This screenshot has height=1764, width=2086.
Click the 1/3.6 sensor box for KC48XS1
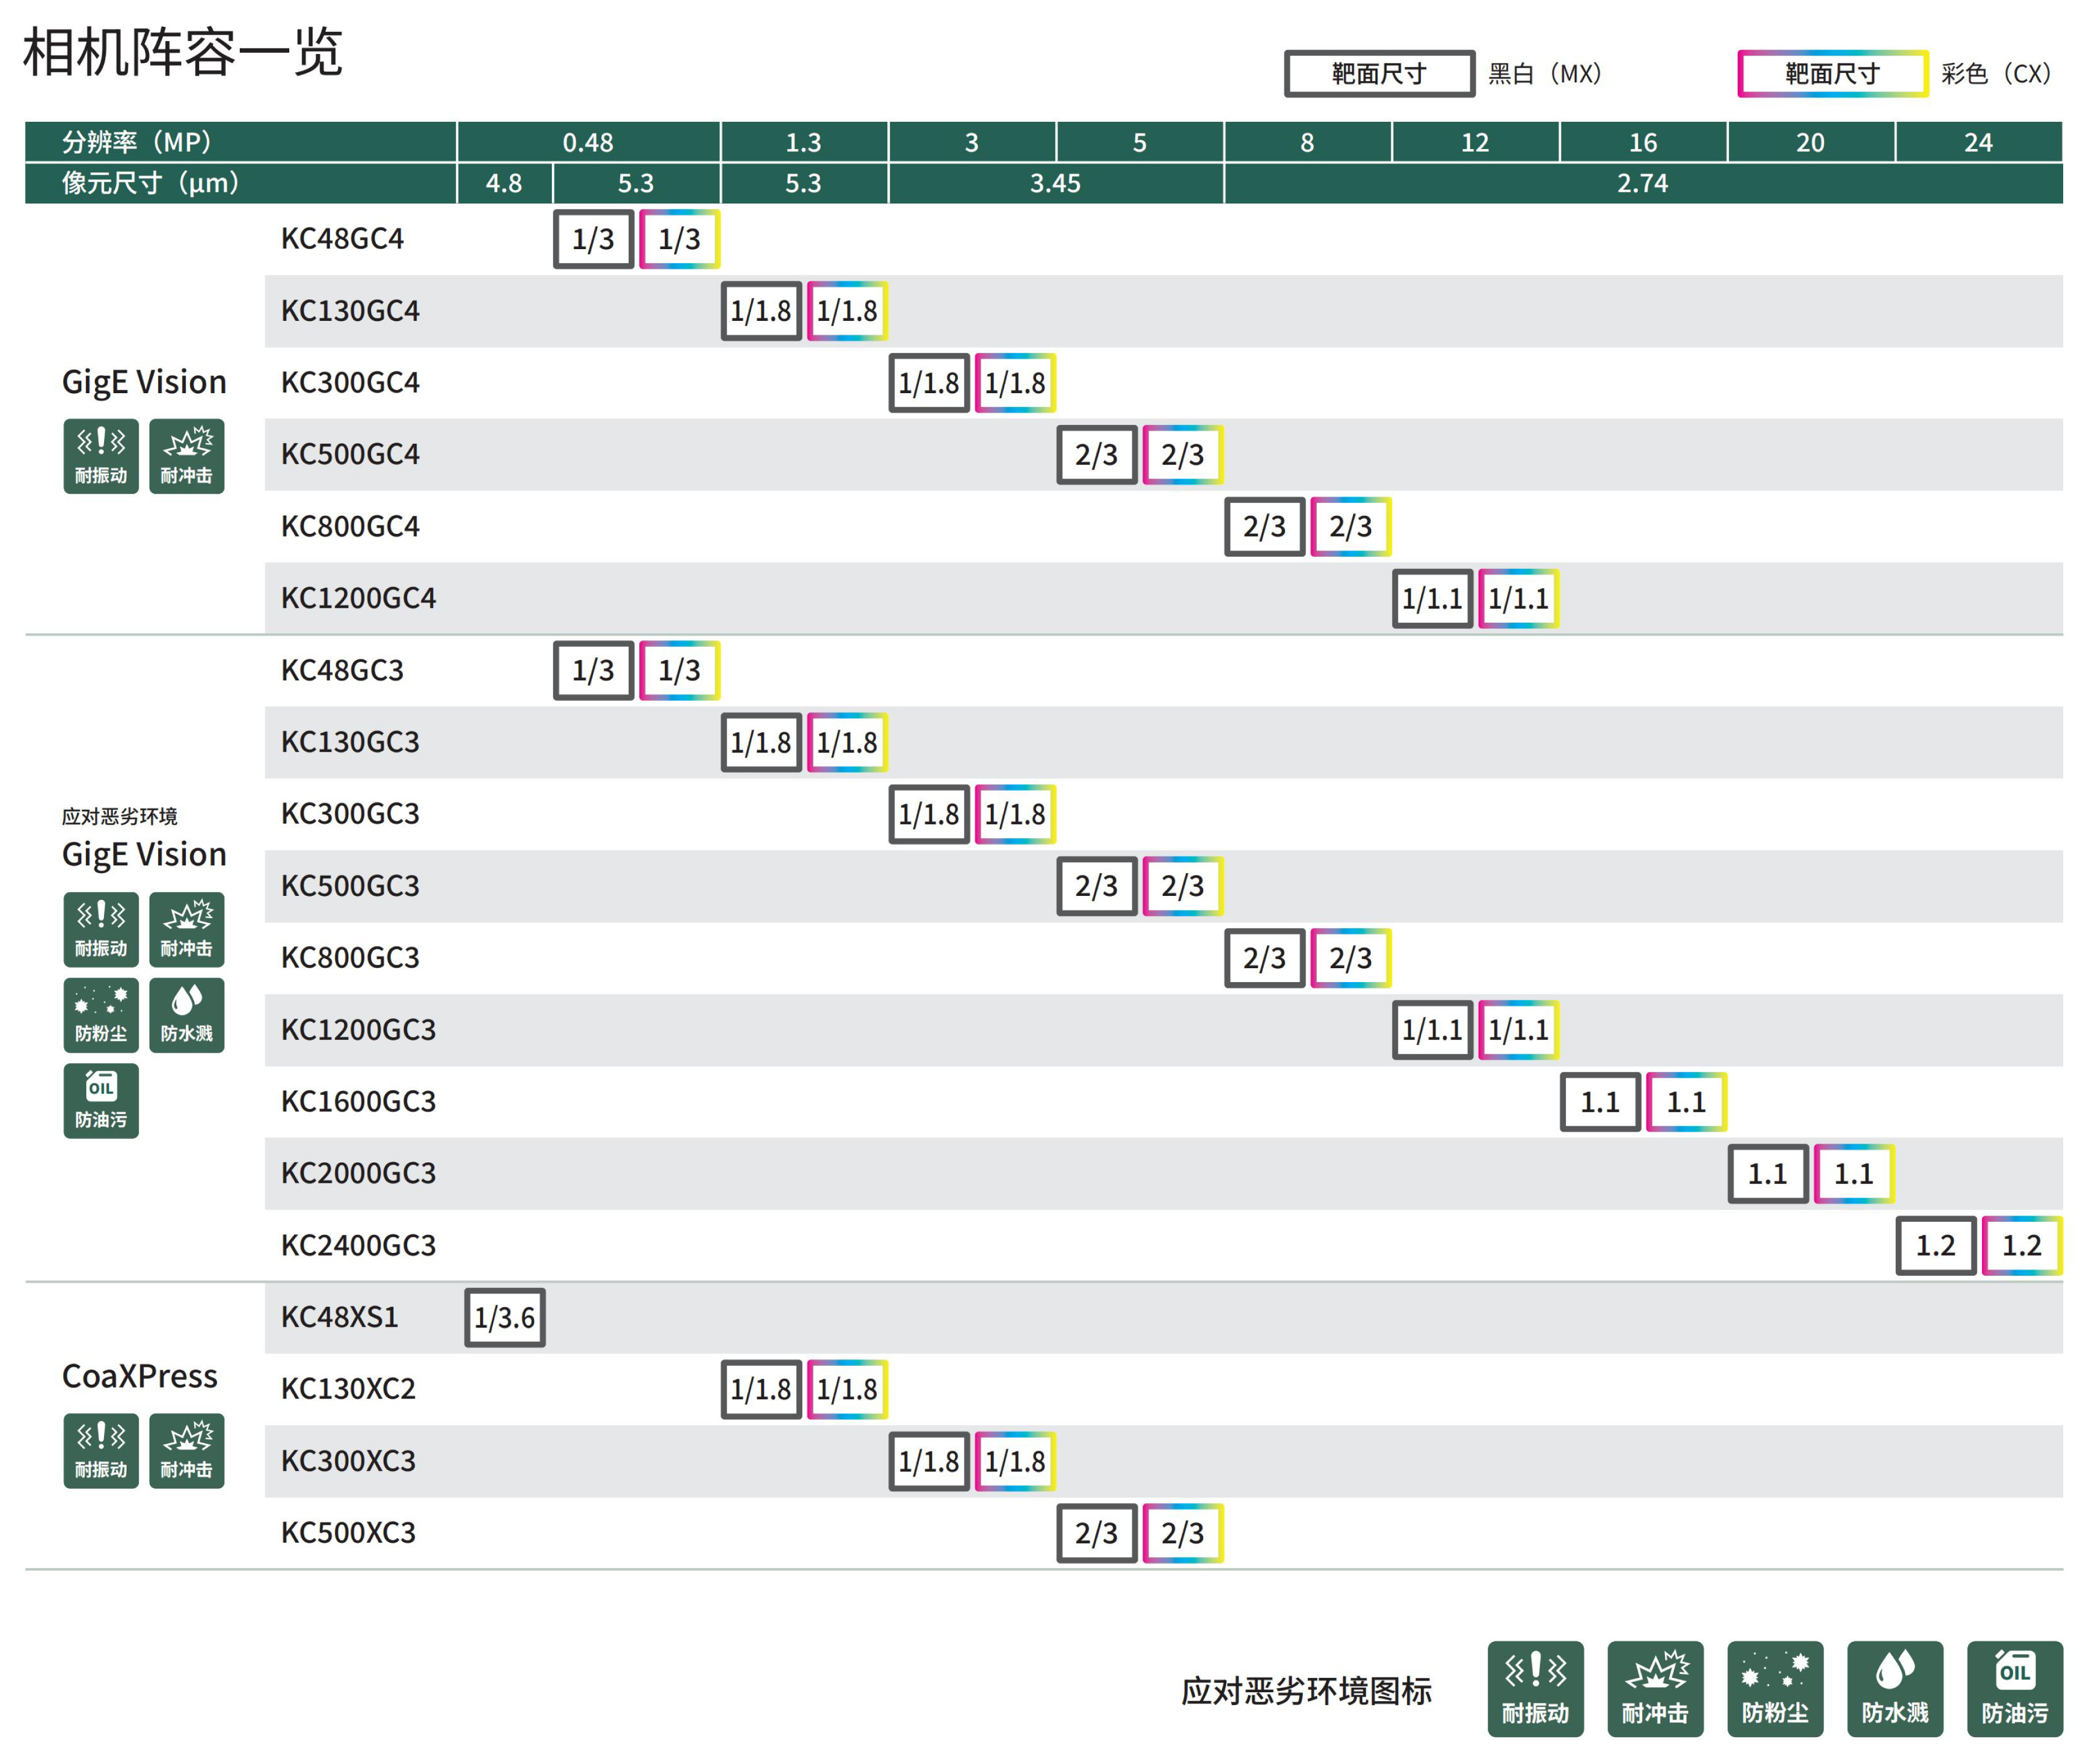click(x=505, y=1317)
